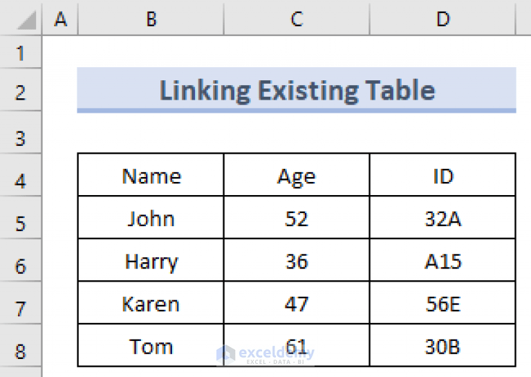Screen dimensions: 531x377
Task: Select row 7 header
Action: (x=21, y=302)
